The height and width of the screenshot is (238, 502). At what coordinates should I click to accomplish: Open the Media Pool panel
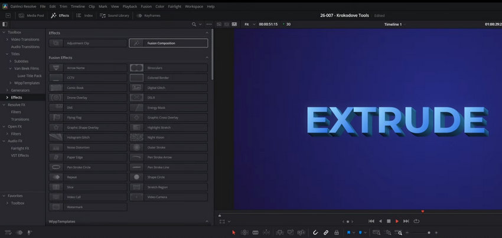click(31, 15)
